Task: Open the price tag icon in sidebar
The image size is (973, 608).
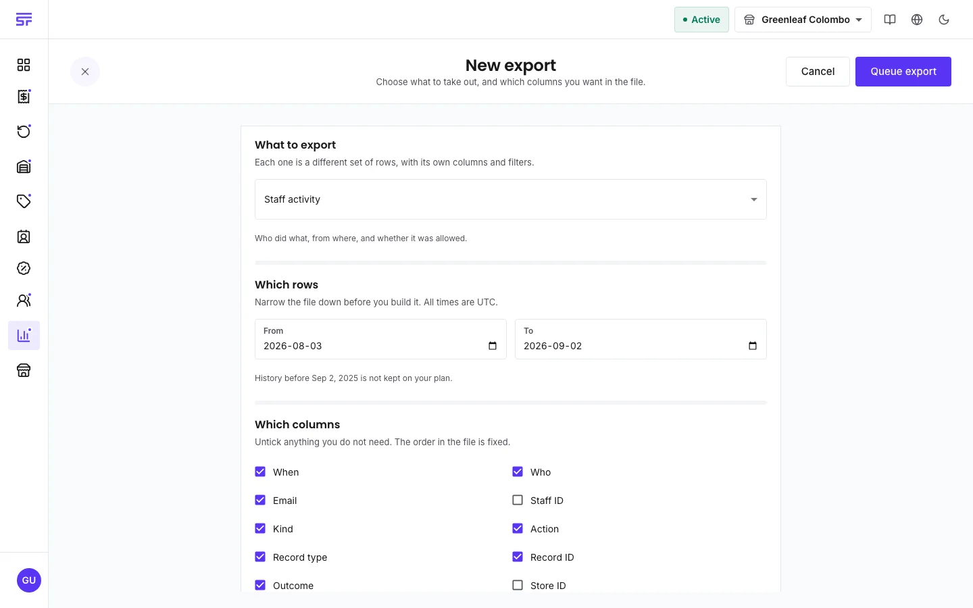Action: 24,201
